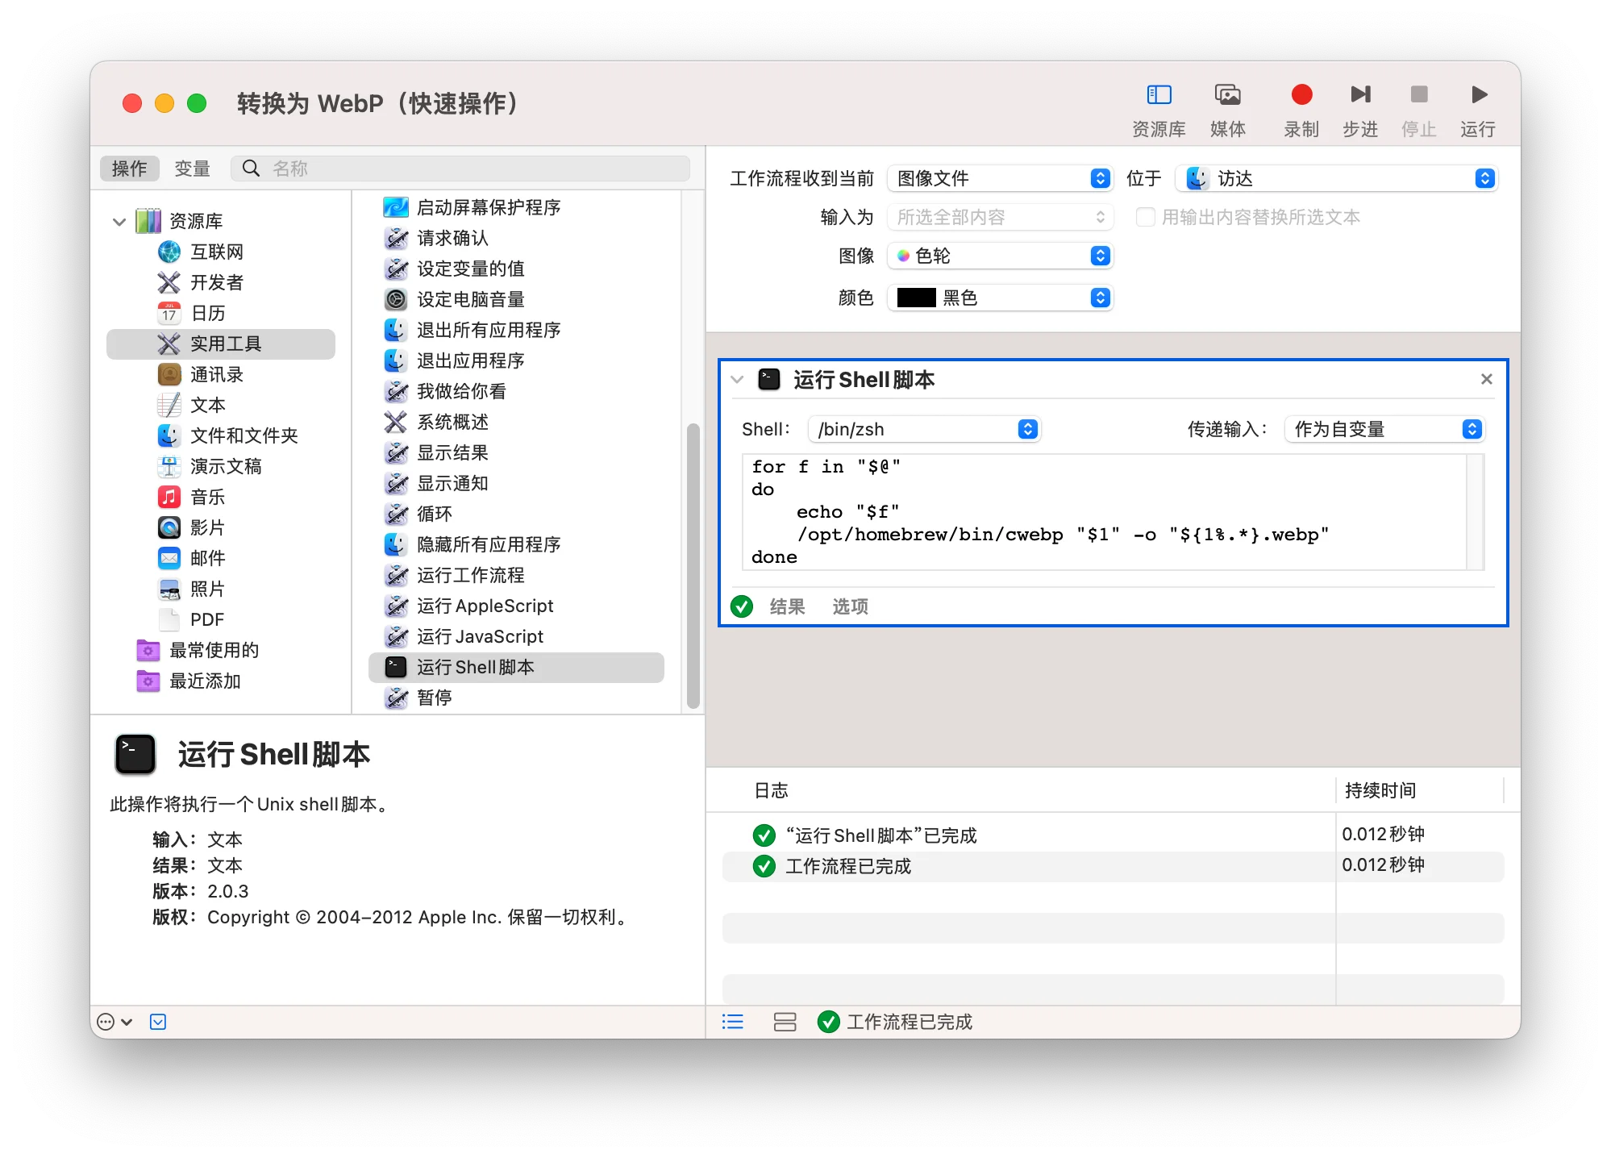This screenshot has height=1158, width=1611.
Task: Select the 开发者 category
Action: [x=221, y=282]
